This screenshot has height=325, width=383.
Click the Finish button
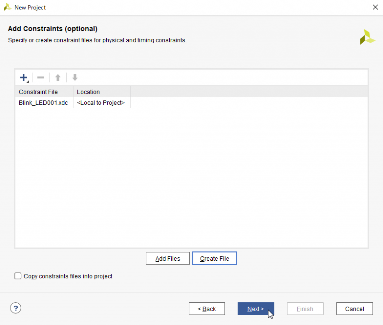305,309
